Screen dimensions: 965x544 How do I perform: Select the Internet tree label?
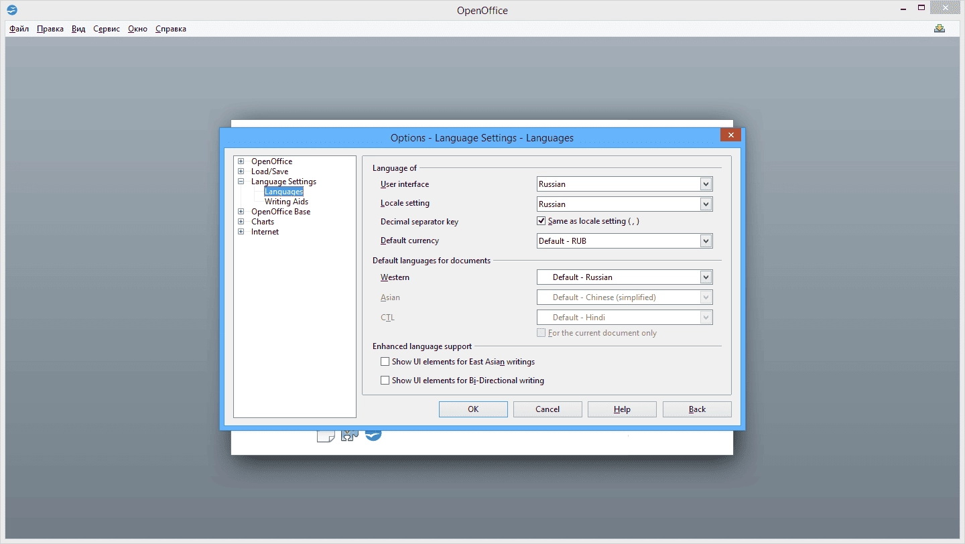[x=265, y=232]
